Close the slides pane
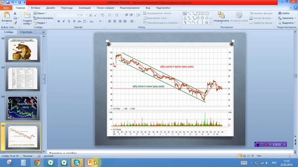Image resolution: width=298 pixels, height=167 pixels. (43, 32)
